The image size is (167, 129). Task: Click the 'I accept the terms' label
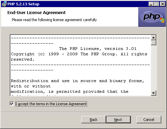(51, 104)
